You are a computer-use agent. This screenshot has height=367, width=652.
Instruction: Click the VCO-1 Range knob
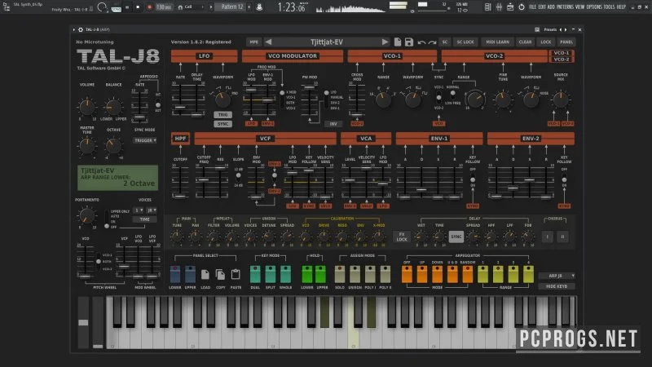(x=383, y=99)
